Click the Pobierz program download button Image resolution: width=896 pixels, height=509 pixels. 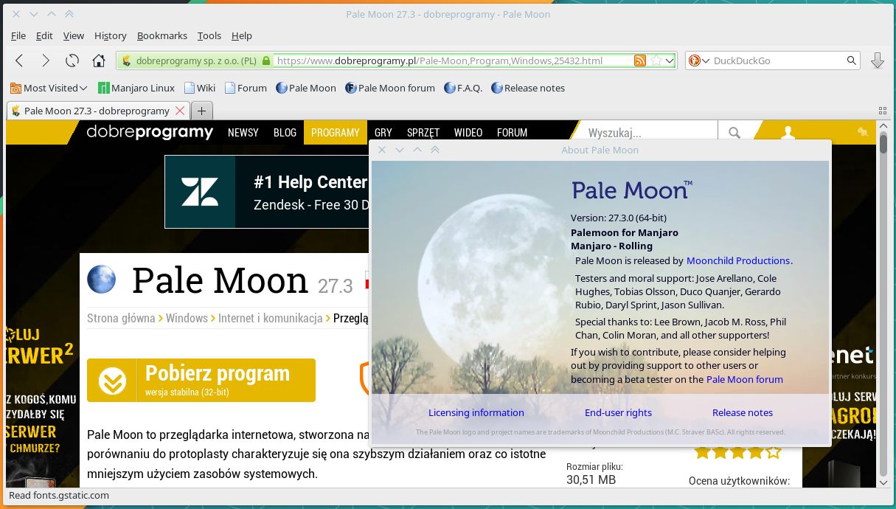201,380
